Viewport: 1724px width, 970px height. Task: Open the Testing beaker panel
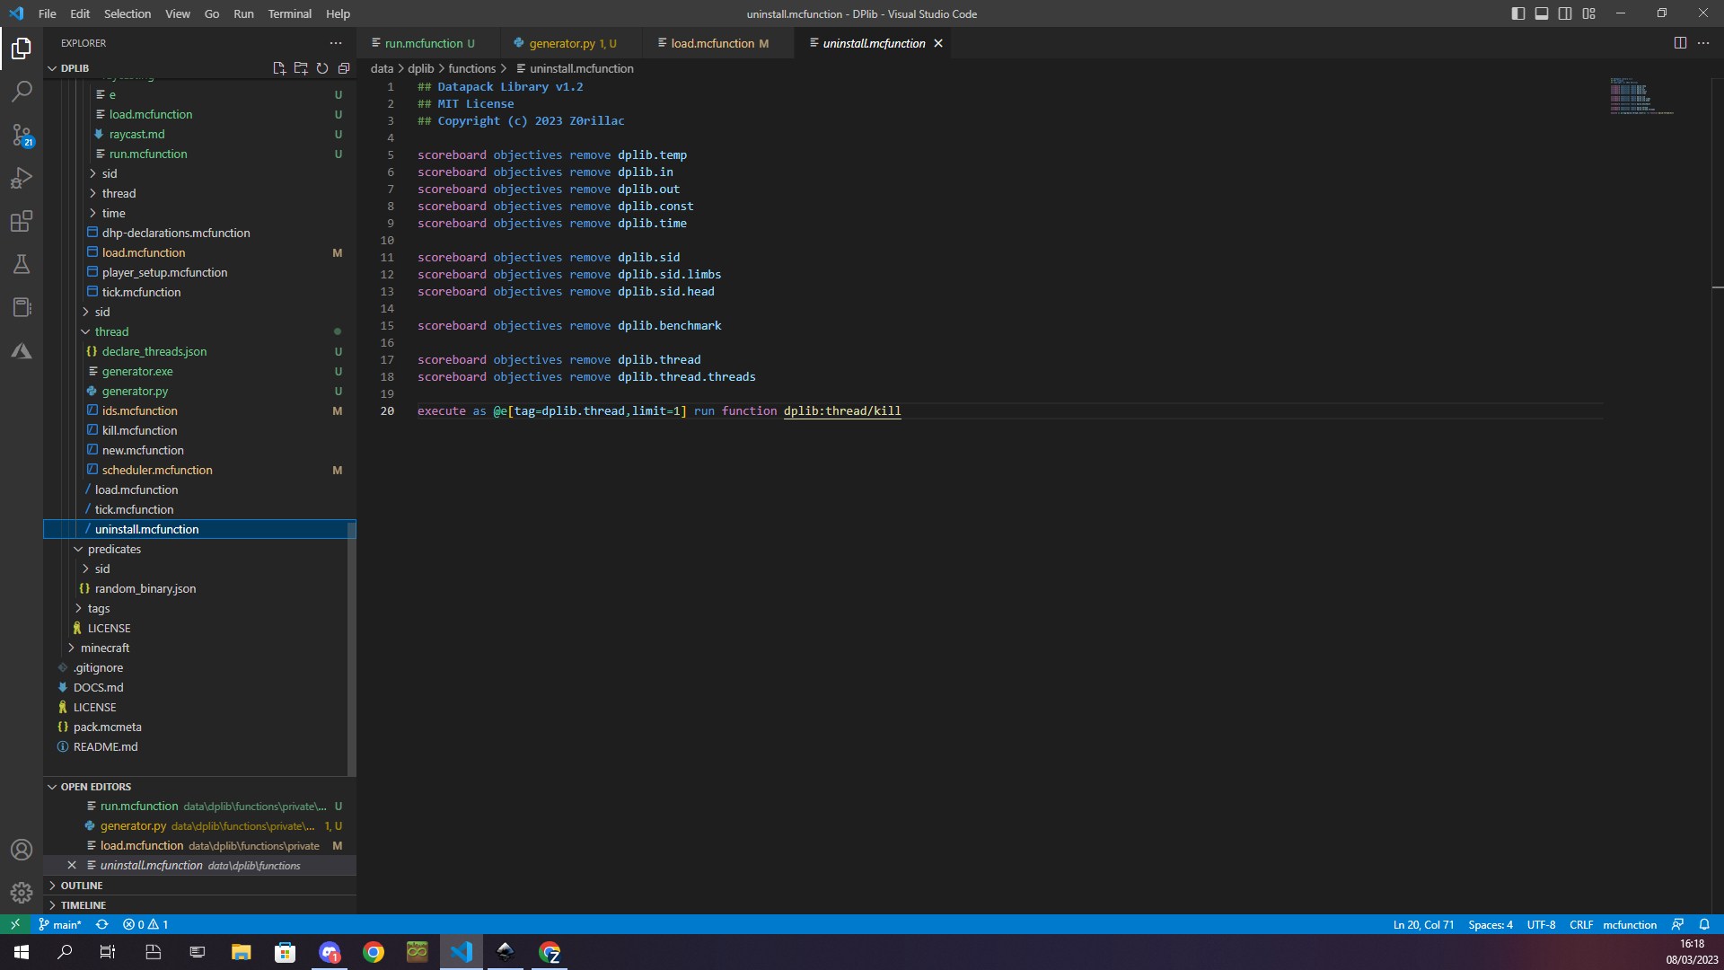(22, 264)
